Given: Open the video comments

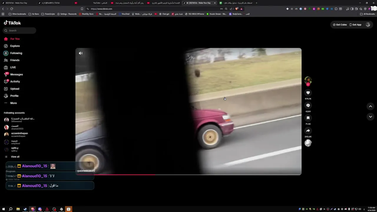Looking at the screenshot, I should pyautogui.click(x=308, y=105).
